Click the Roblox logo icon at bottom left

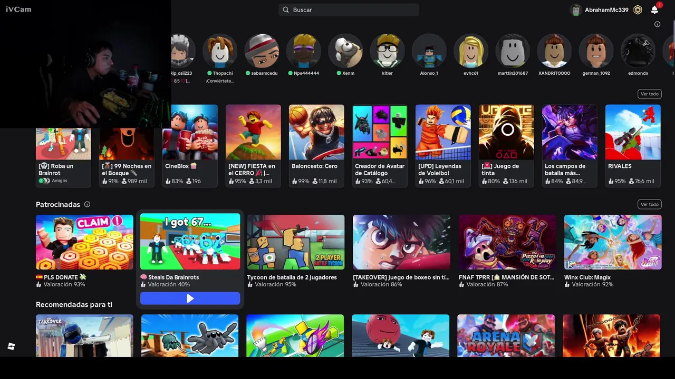pos(11,346)
